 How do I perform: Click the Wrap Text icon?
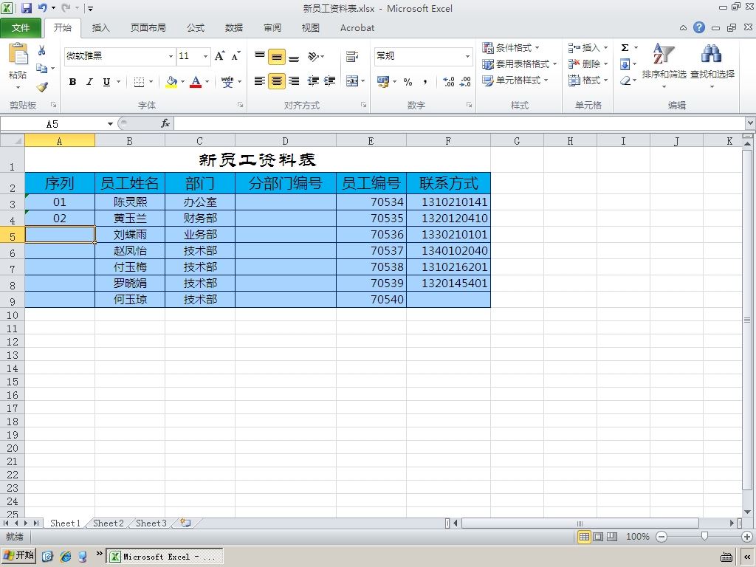(352, 56)
